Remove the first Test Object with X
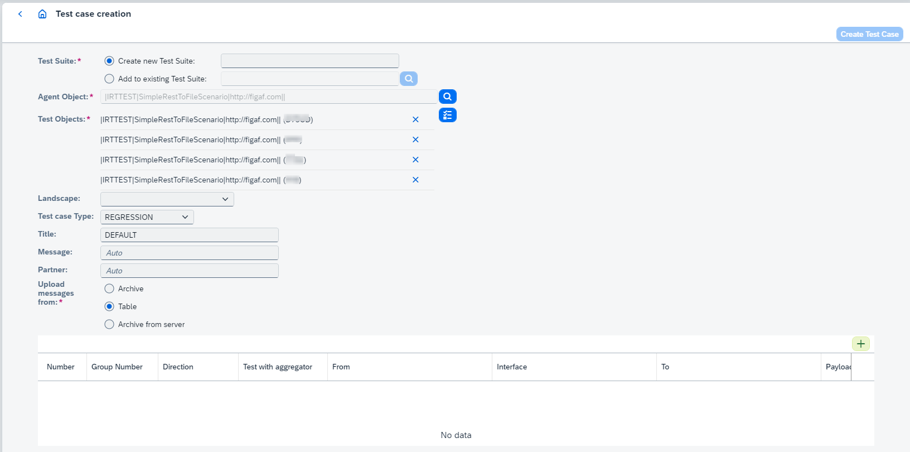Image resolution: width=910 pixels, height=452 pixels. pos(415,119)
